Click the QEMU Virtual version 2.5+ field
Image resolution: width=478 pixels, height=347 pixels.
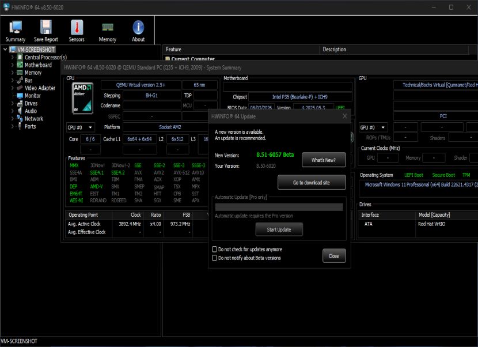(x=141, y=85)
